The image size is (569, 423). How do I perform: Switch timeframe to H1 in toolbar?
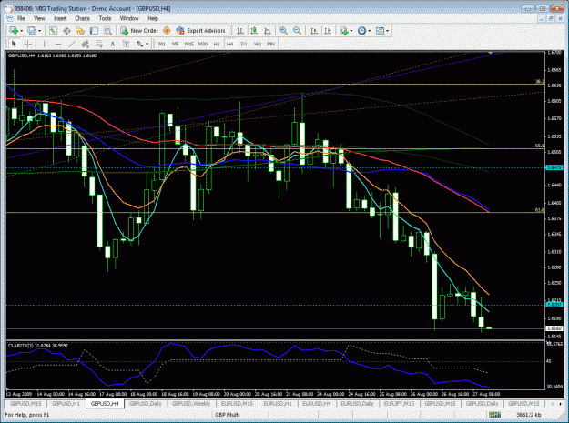[217, 44]
